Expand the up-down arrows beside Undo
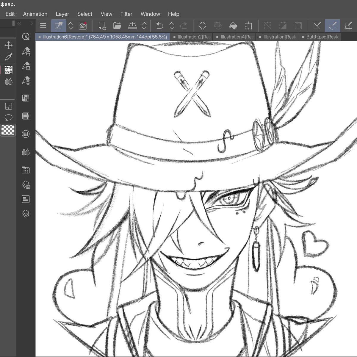The width and height of the screenshot is (357, 357). 172,26
